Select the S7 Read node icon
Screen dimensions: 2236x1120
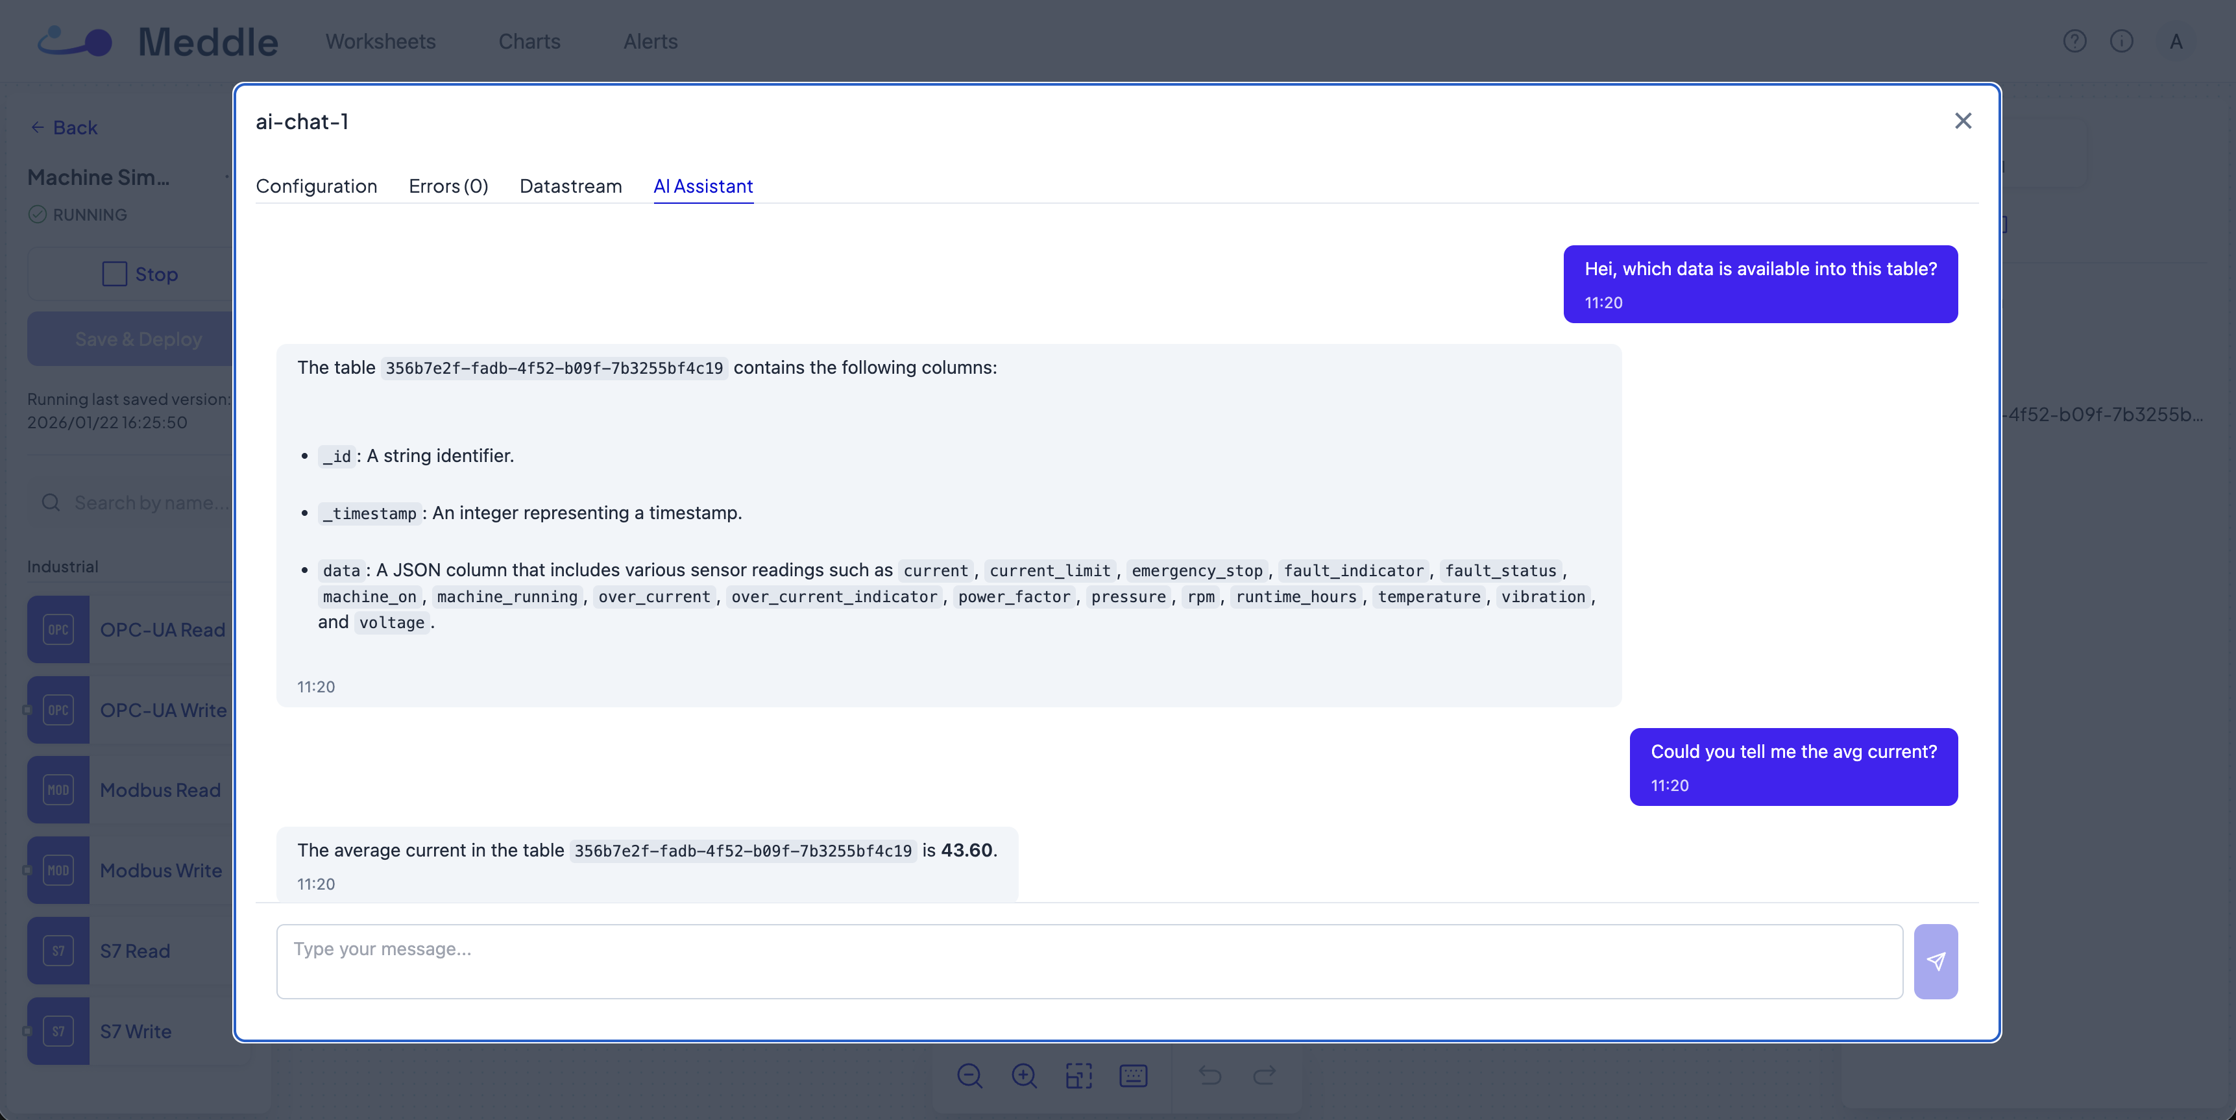[x=57, y=950]
